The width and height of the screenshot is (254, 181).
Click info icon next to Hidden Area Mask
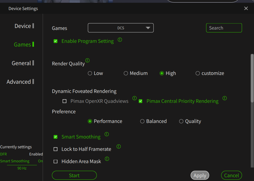107,159
